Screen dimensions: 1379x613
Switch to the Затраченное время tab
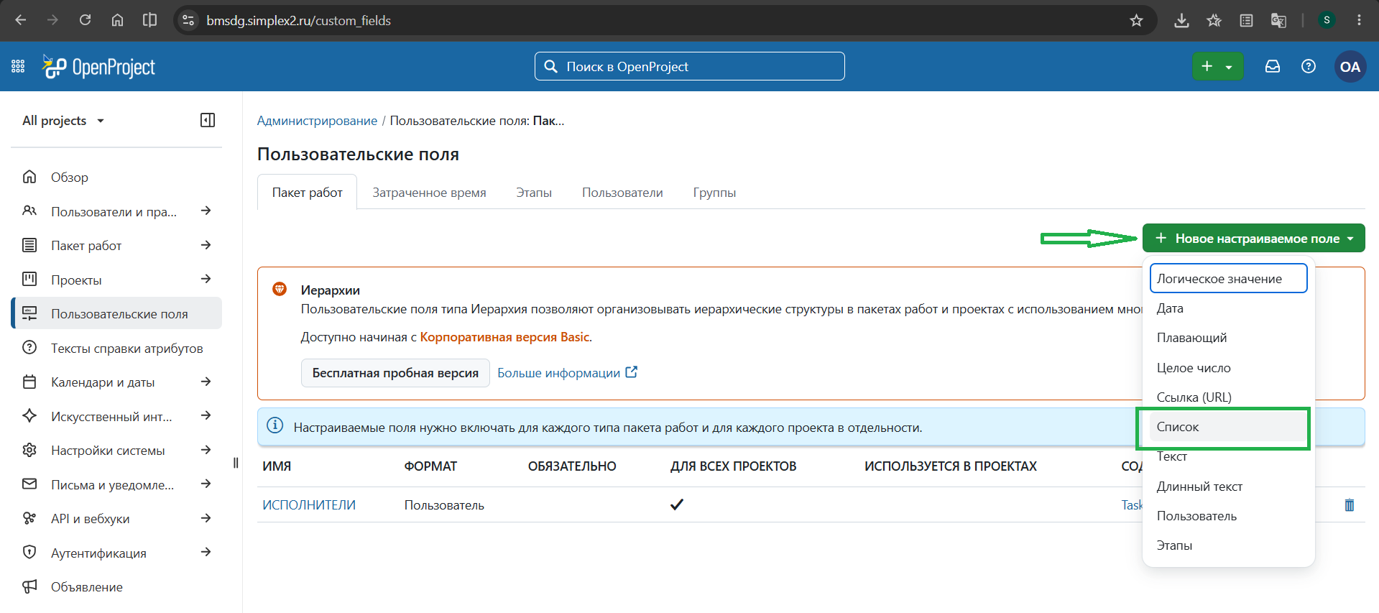[x=429, y=193]
